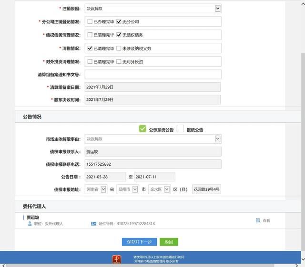Open the 郑州市 city dropdown
This screenshot has width=305, height=267.
(x=135, y=189)
